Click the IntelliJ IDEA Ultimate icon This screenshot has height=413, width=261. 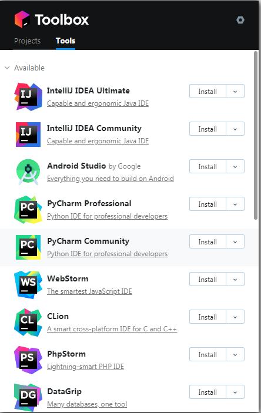(28, 97)
